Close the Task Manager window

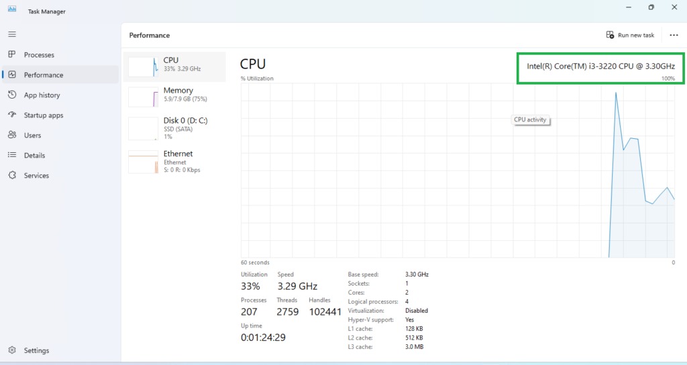pos(674,7)
